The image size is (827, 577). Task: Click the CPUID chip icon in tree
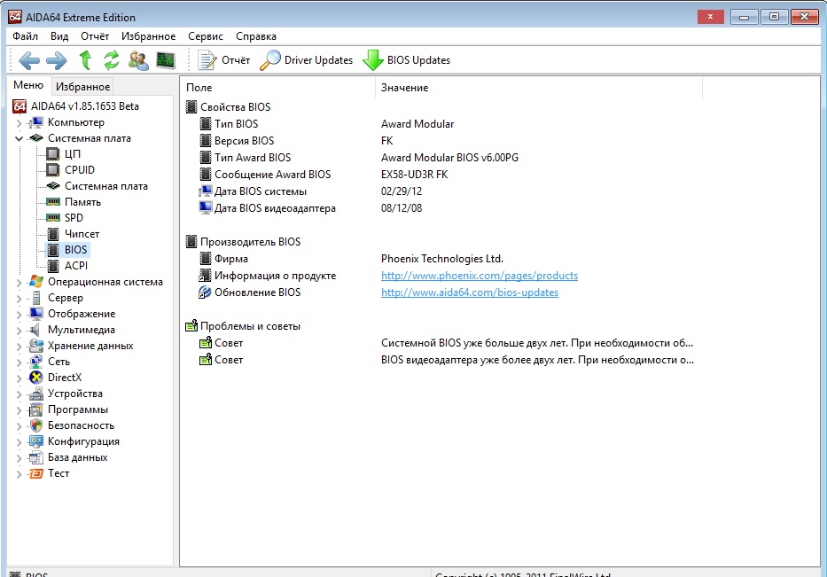(53, 170)
